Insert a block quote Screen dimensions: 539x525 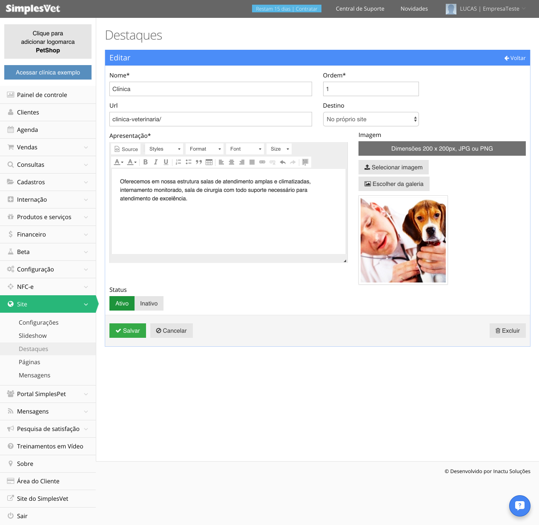click(199, 162)
